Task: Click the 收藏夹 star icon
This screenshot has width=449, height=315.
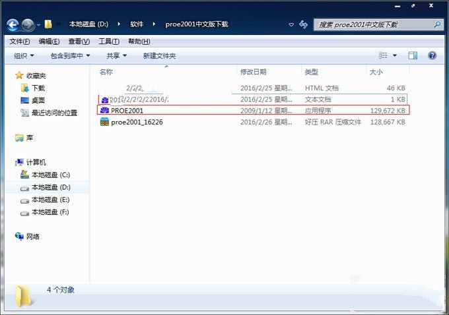Action: (x=19, y=76)
